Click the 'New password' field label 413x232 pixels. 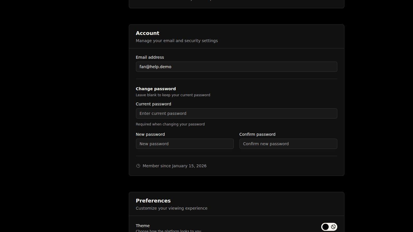pos(150,134)
